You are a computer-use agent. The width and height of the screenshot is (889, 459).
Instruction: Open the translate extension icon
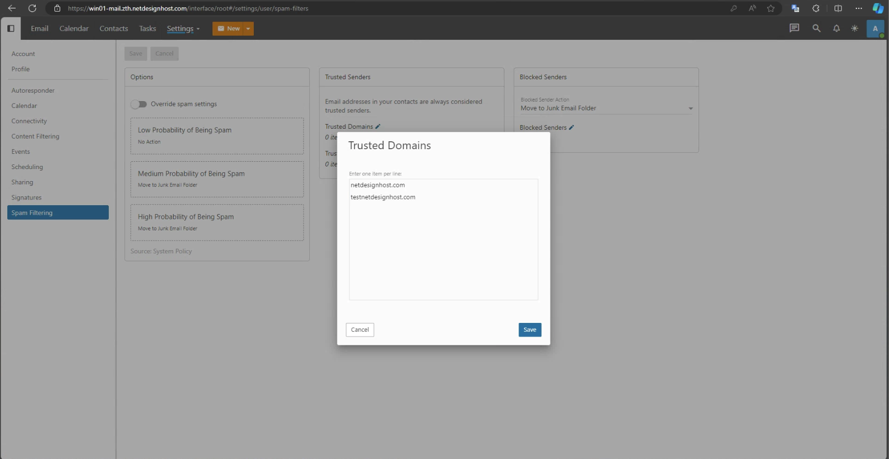(795, 8)
